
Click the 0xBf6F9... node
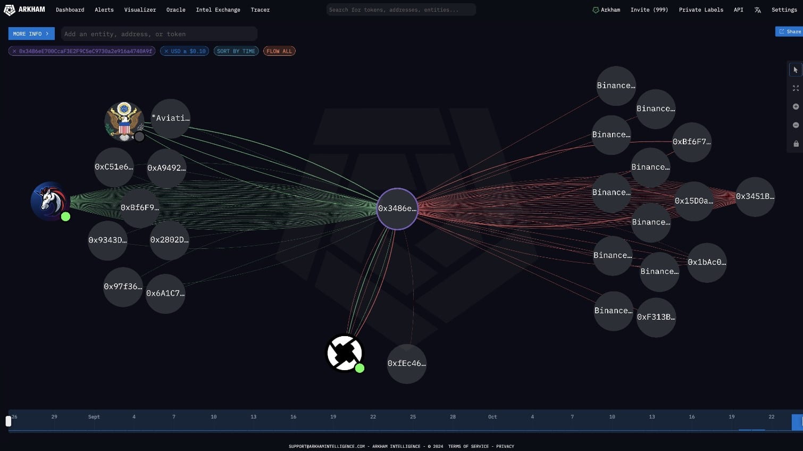click(140, 208)
